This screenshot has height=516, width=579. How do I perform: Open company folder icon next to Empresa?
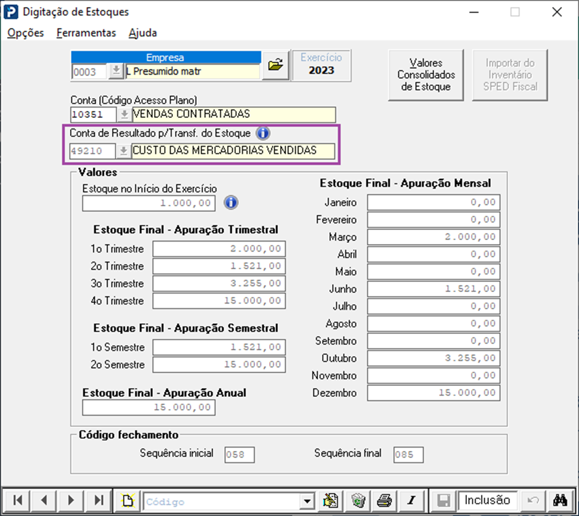pyautogui.click(x=275, y=65)
